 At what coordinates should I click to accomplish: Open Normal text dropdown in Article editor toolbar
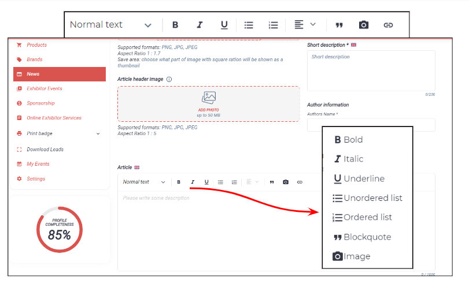point(144,182)
